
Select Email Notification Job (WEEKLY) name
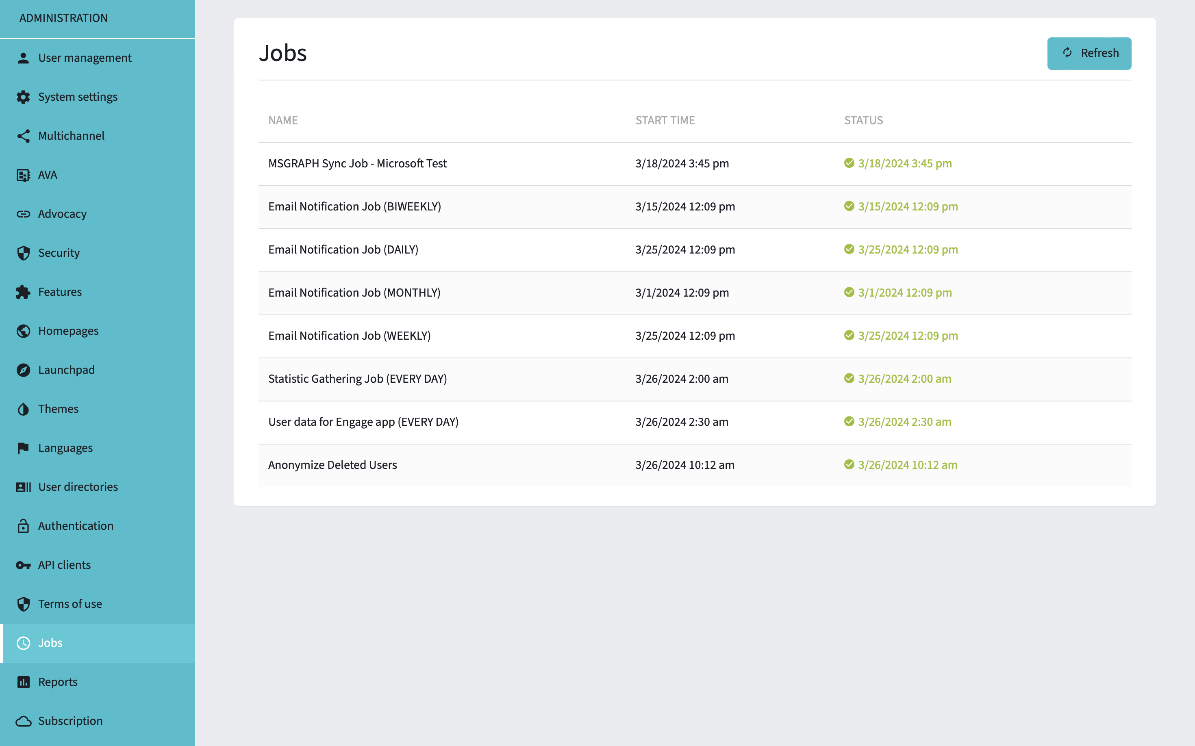(350, 336)
